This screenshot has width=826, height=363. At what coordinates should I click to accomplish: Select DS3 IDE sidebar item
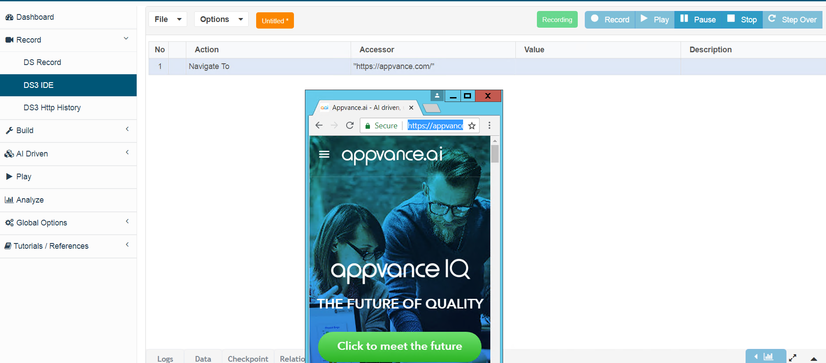point(68,85)
